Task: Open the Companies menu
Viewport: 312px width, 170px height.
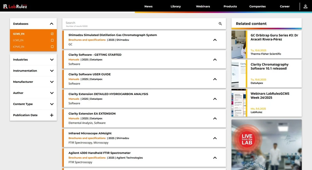Action: [258, 7]
